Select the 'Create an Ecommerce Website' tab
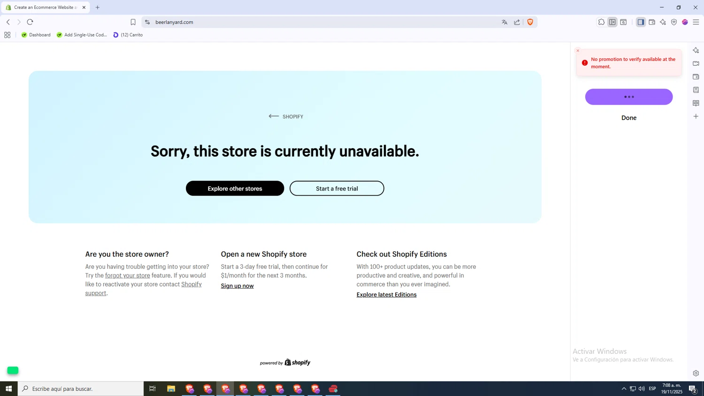The width and height of the screenshot is (704, 396). (x=45, y=8)
